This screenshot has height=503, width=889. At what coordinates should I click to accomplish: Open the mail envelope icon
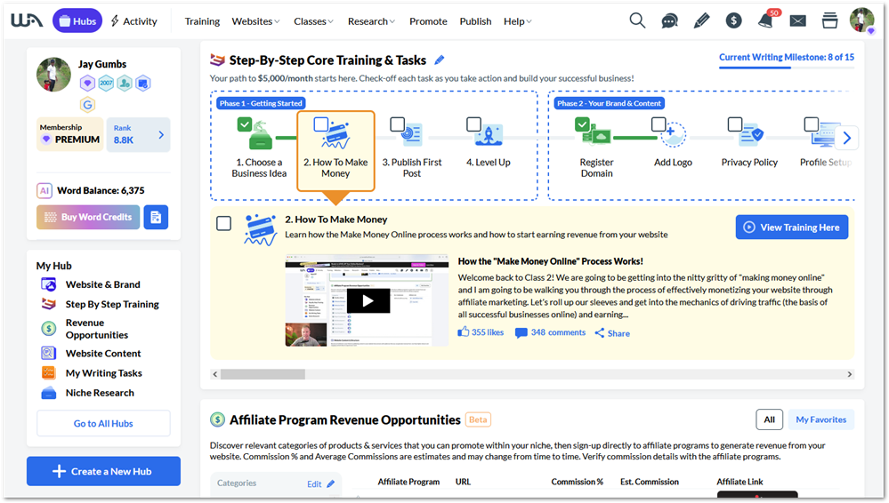797,21
